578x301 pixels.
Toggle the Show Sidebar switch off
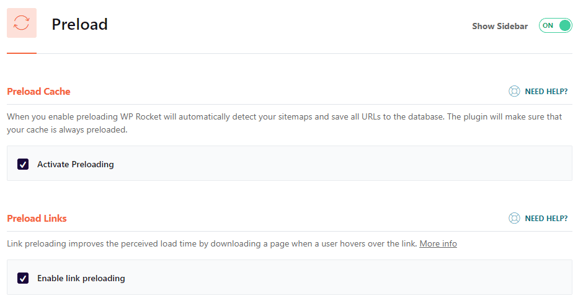[x=555, y=26]
